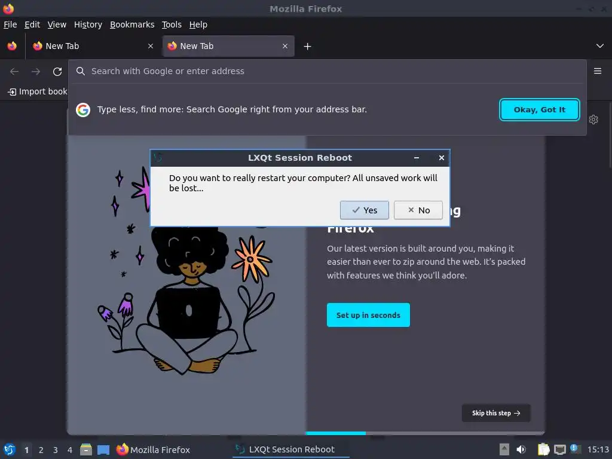Open the Bookmarks menu

tap(132, 25)
